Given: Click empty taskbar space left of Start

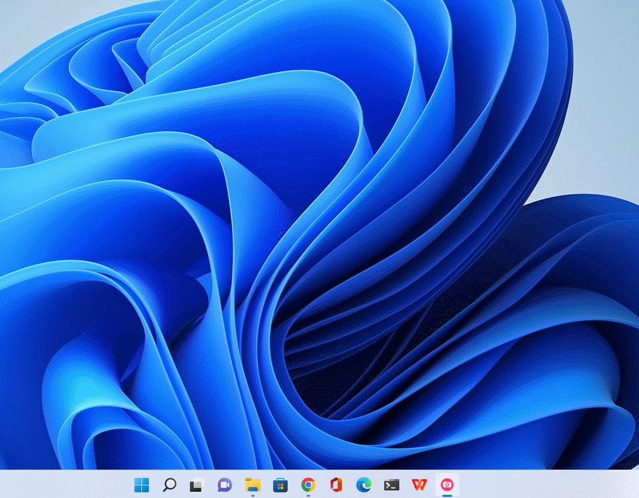Looking at the screenshot, I should (63, 484).
